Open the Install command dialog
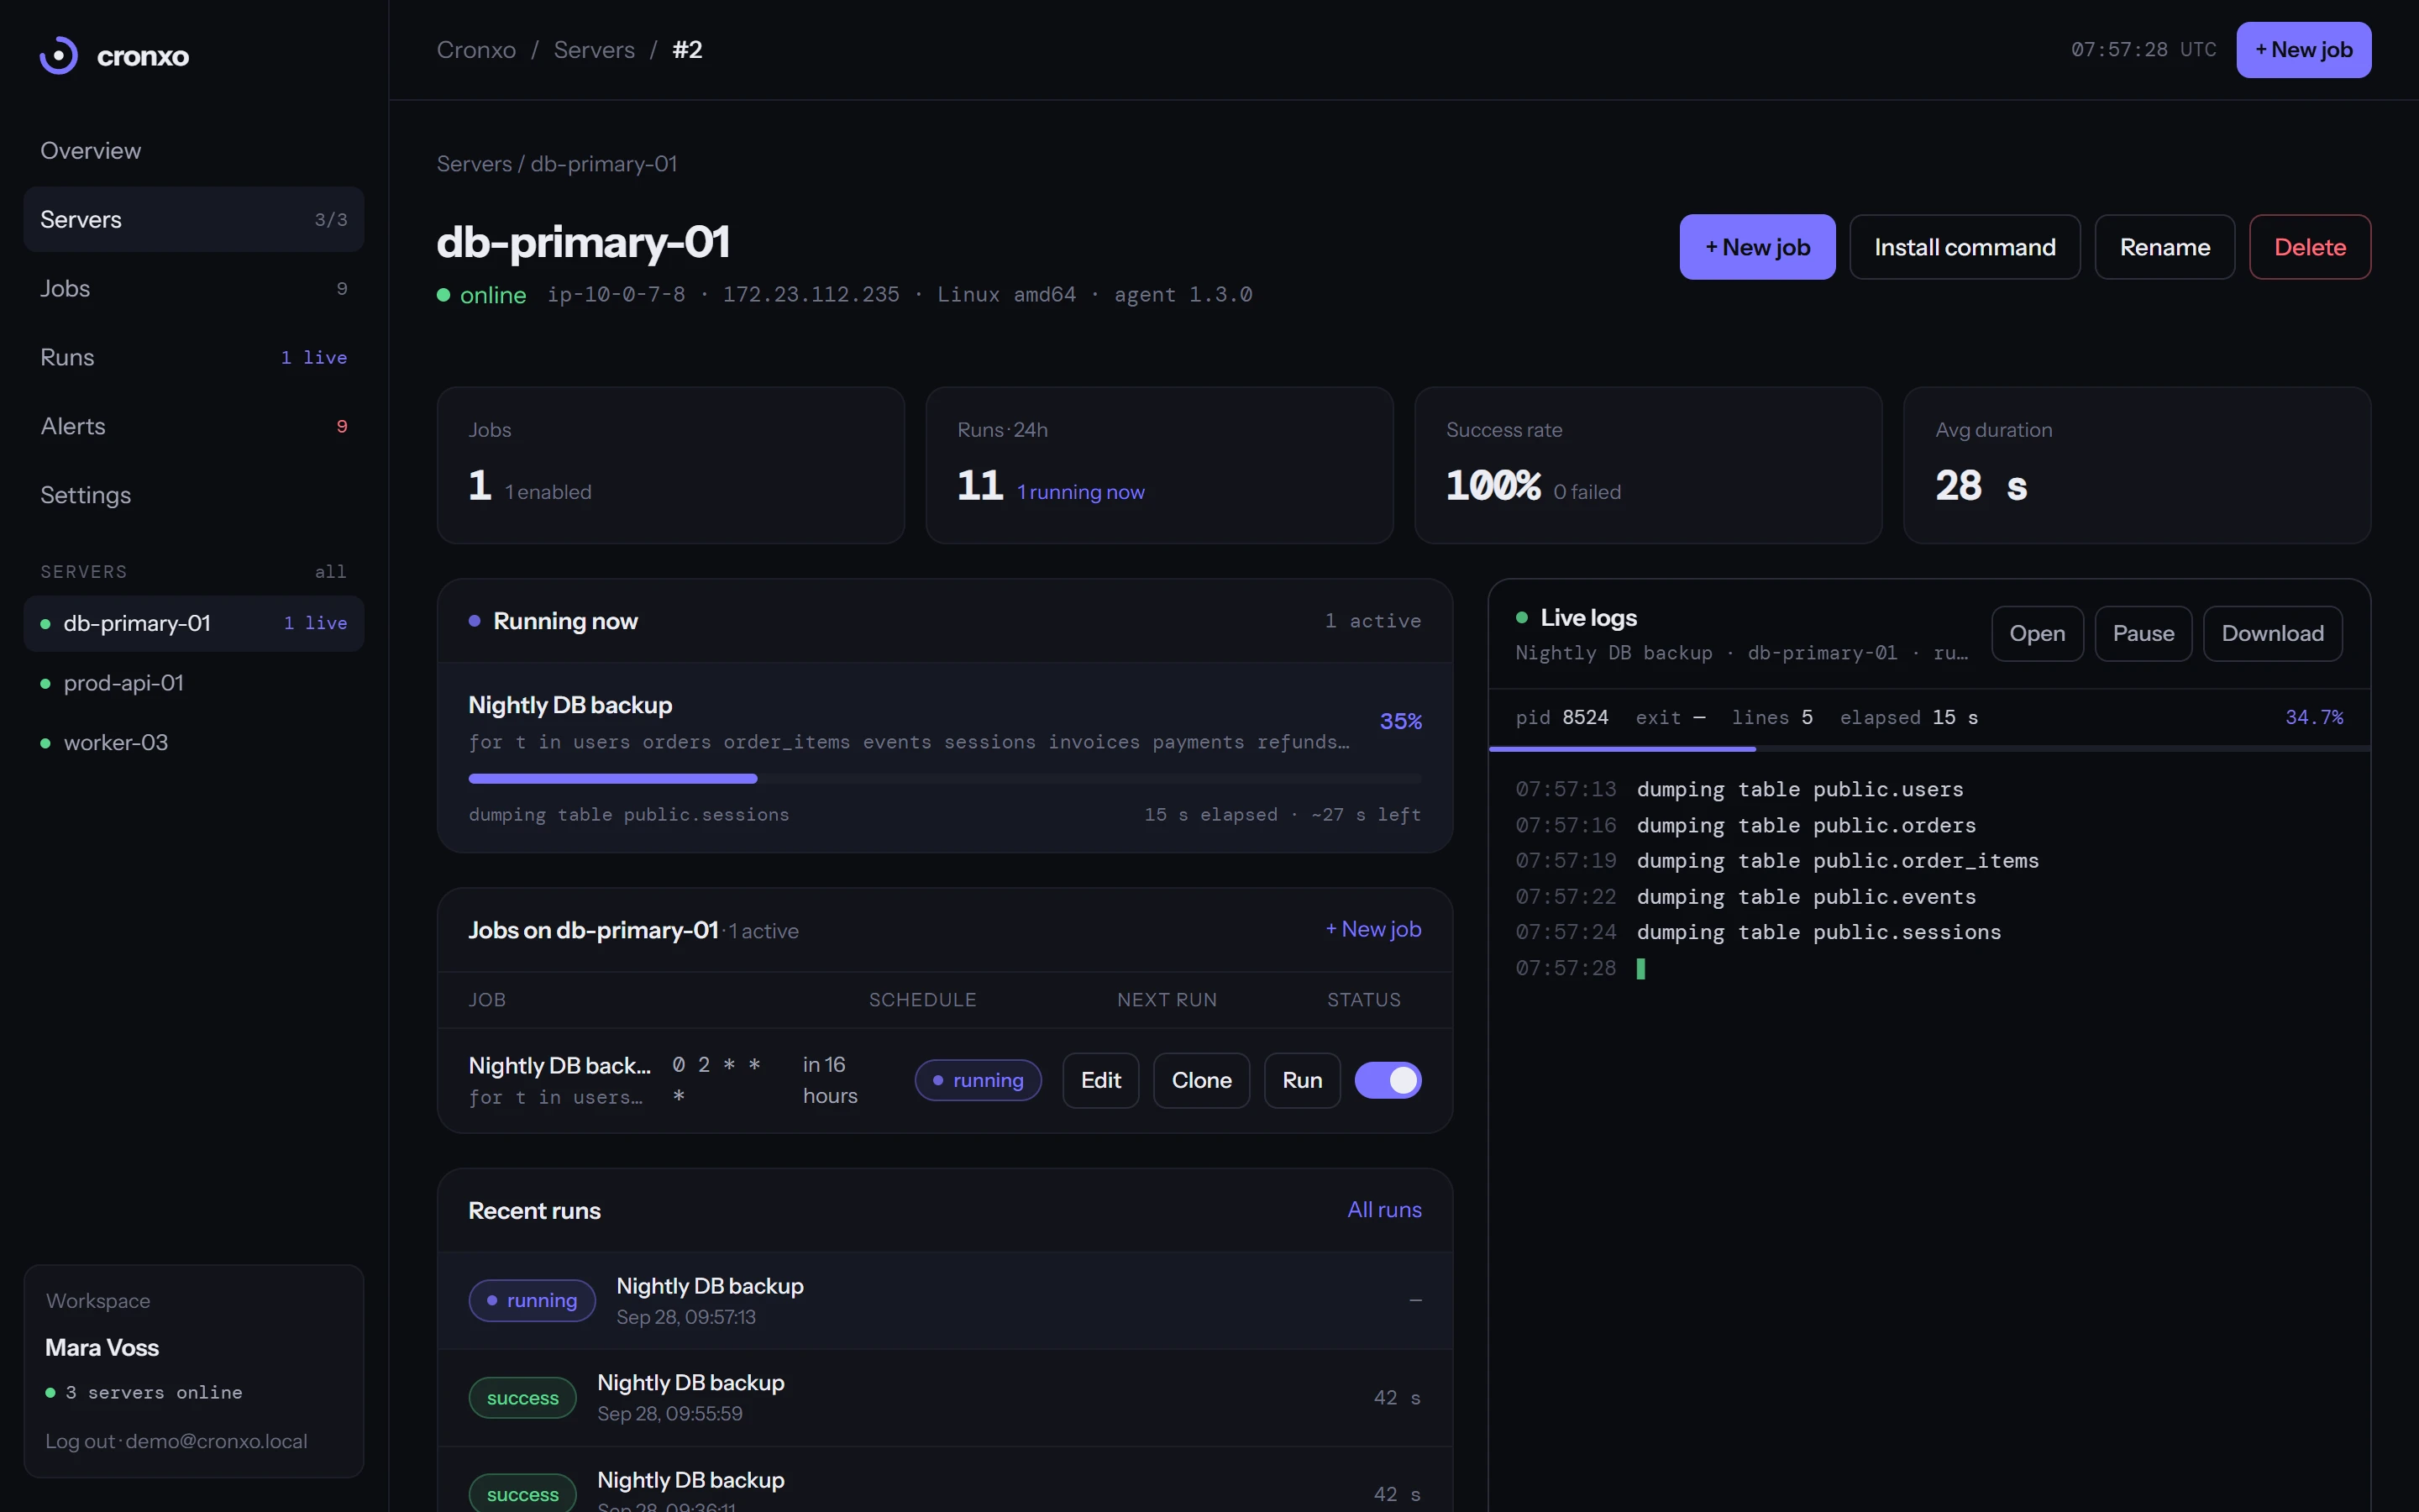 [1965, 247]
